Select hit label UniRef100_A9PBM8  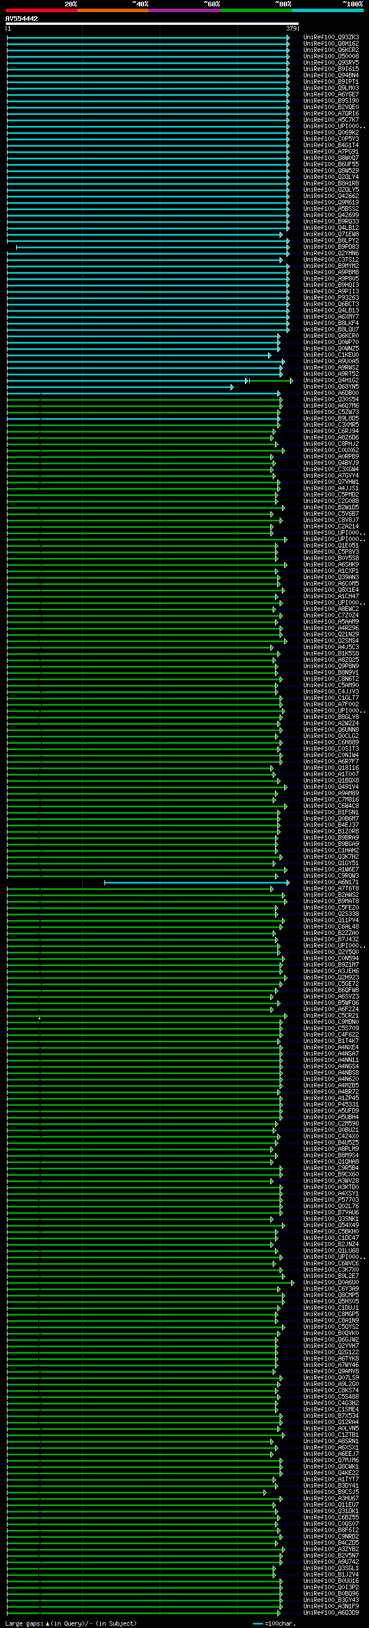[331, 273]
